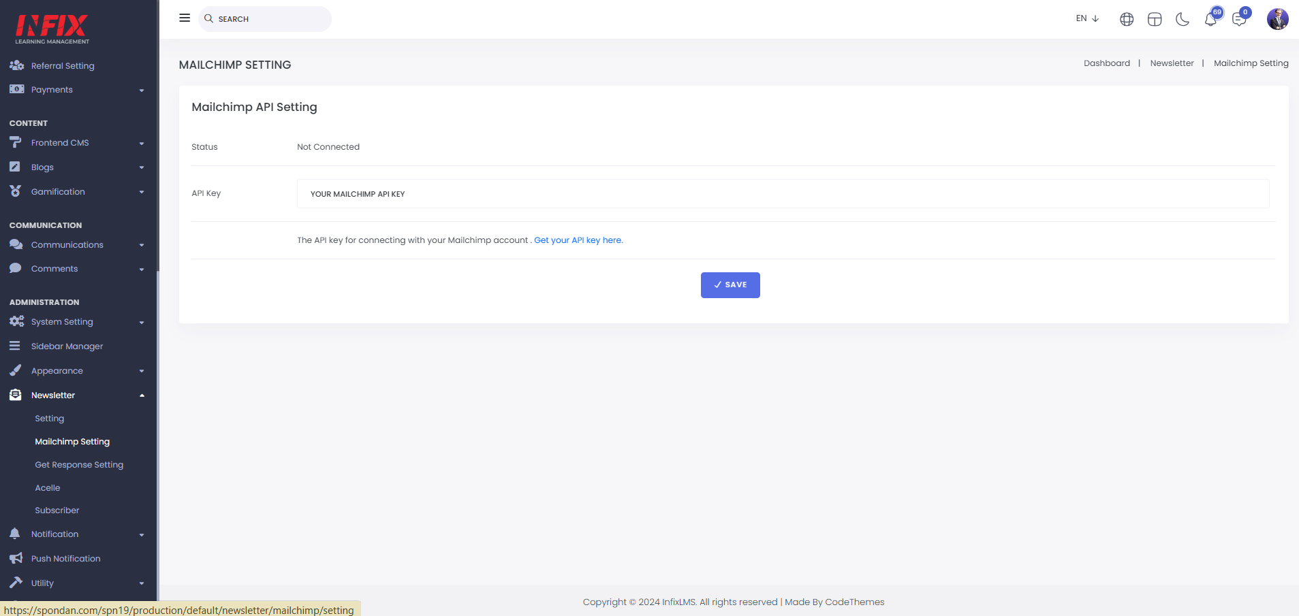Click the Blogs edit icon
Image resolution: width=1299 pixels, height=616 pixels.
tap(15, 167)
